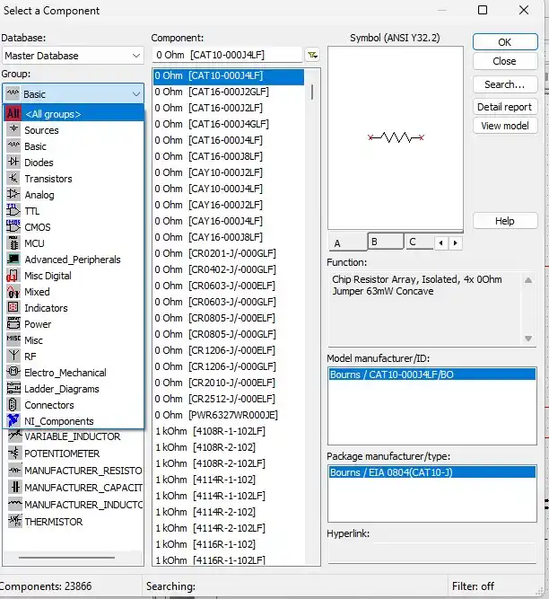Click the component filter funnel icon
Image resolution: width=549 pixels, height=599 pixels.
[x=312, y=56]
